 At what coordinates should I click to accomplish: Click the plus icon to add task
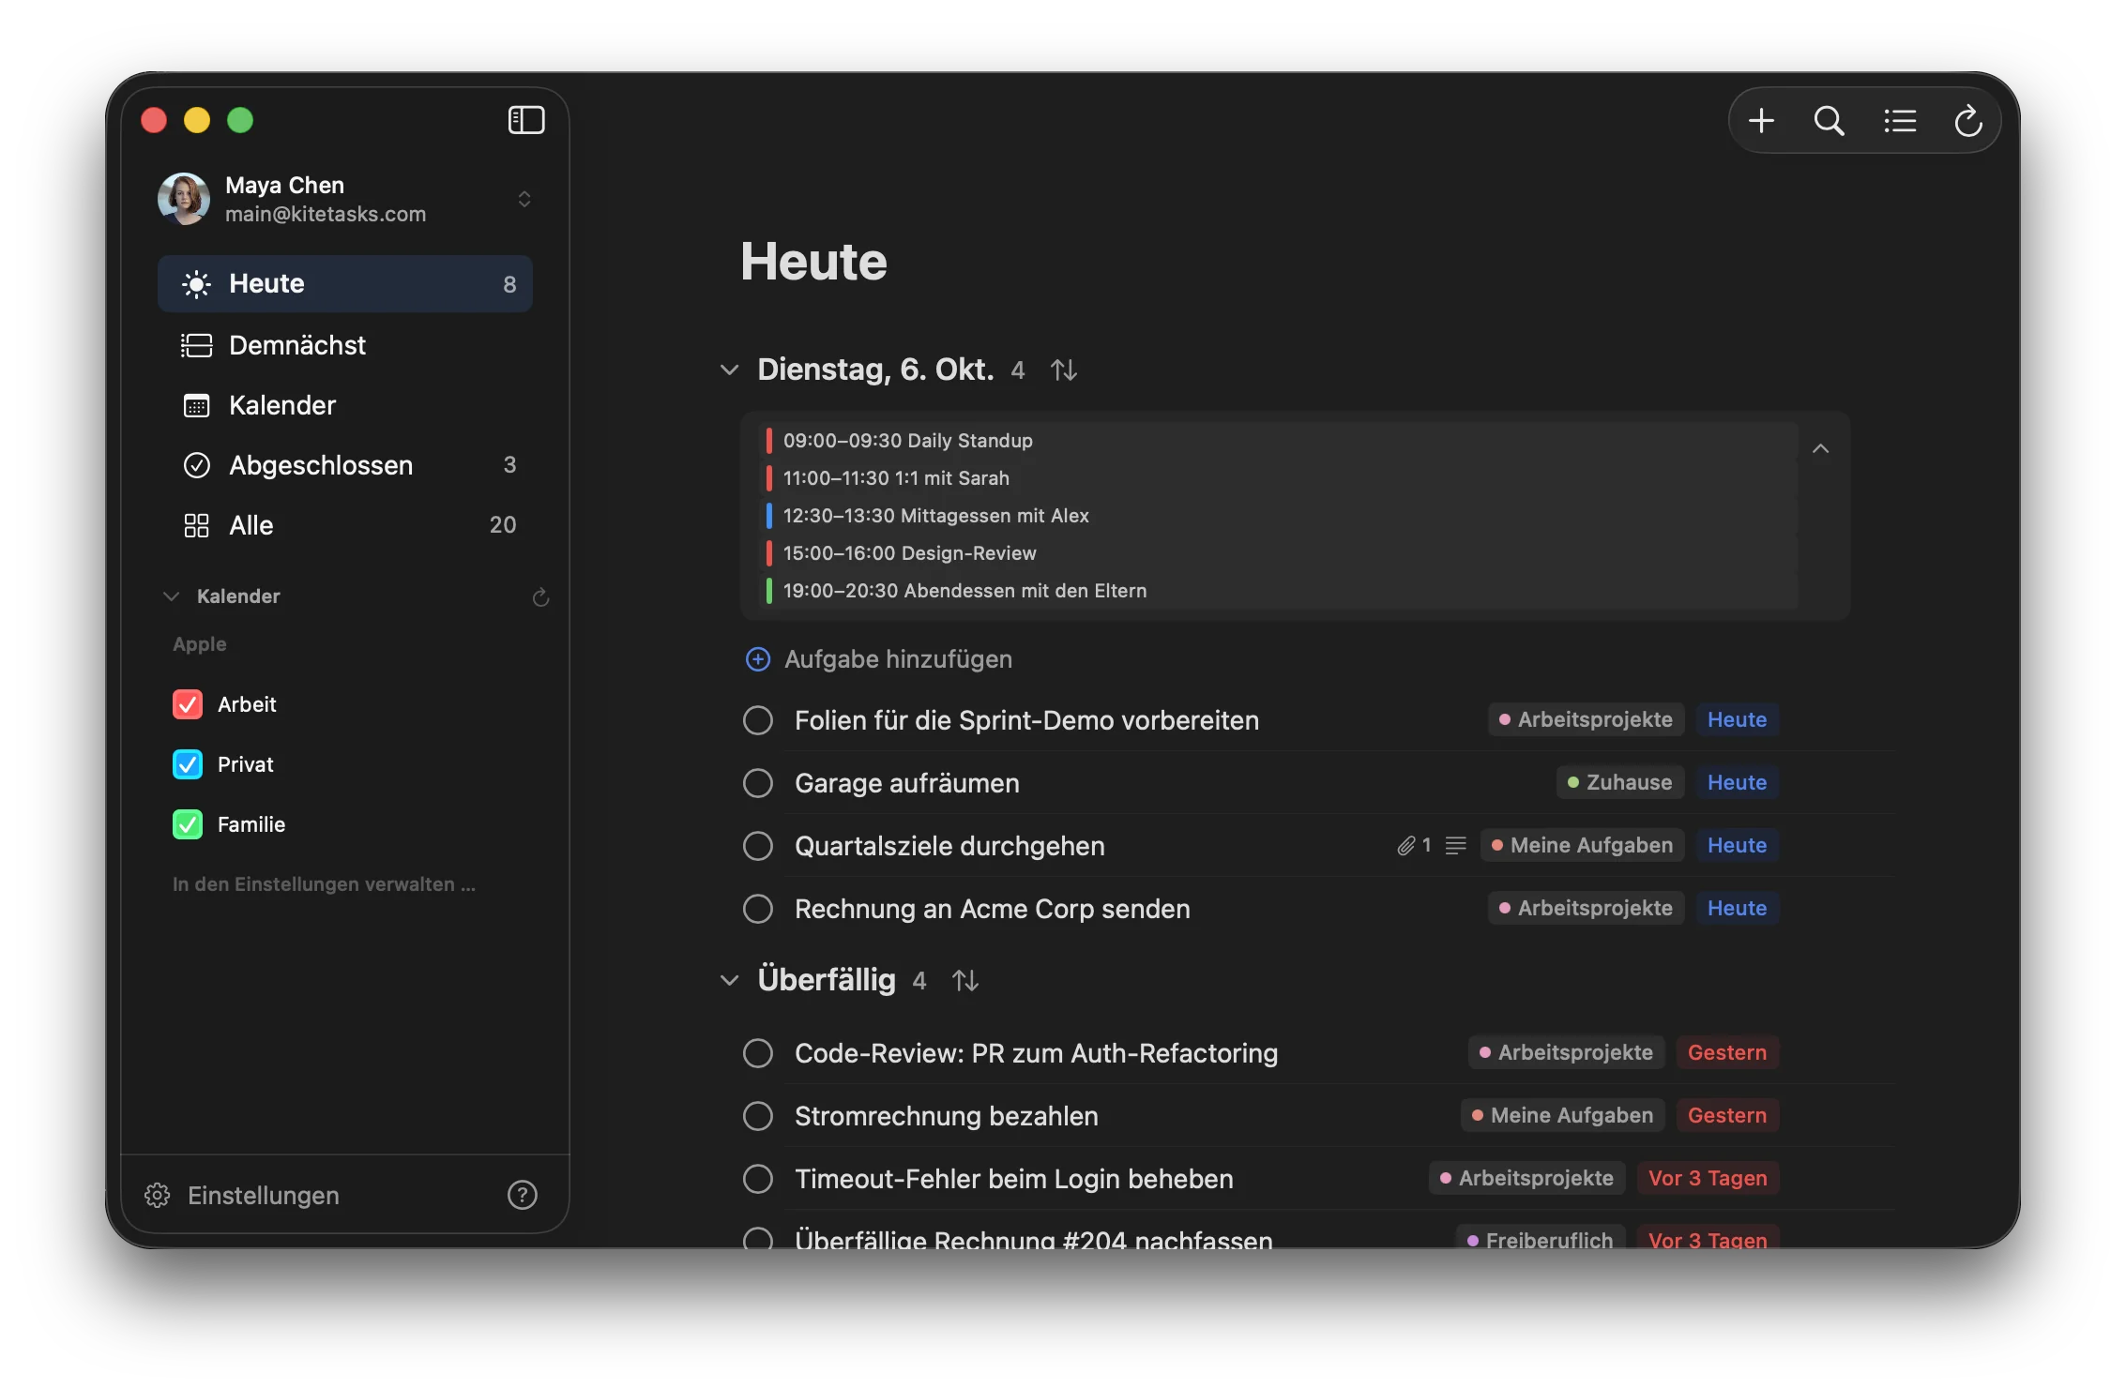(1761, 120)
